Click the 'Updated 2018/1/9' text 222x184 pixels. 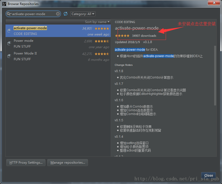127,42
